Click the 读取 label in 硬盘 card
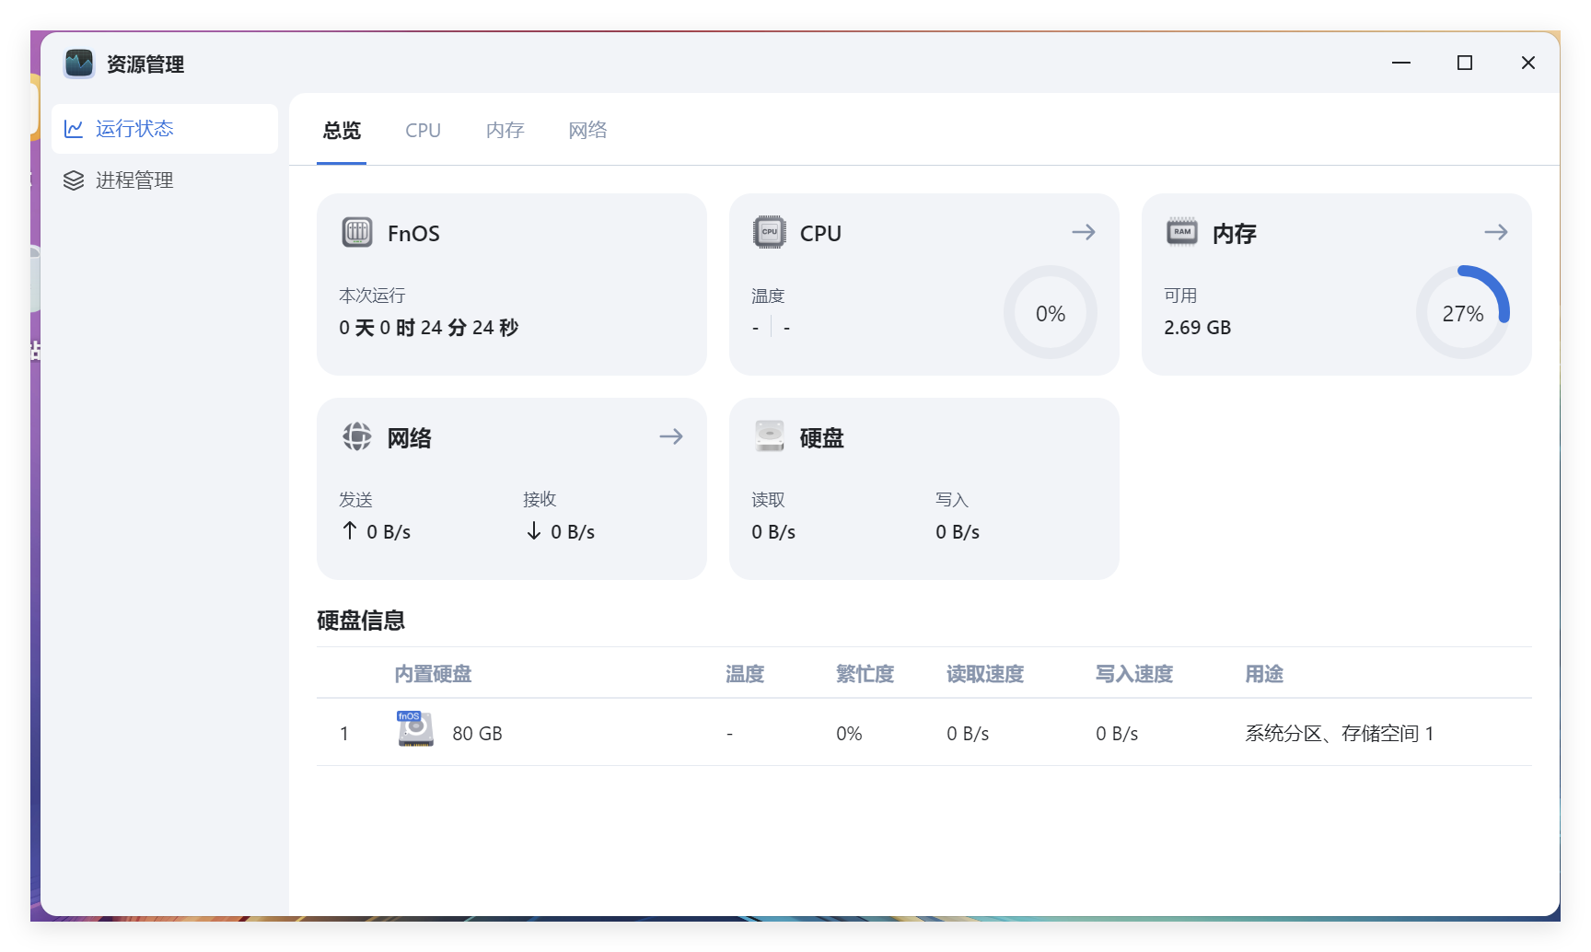Viewport: 1591px width, 952px height. (768, 500)
